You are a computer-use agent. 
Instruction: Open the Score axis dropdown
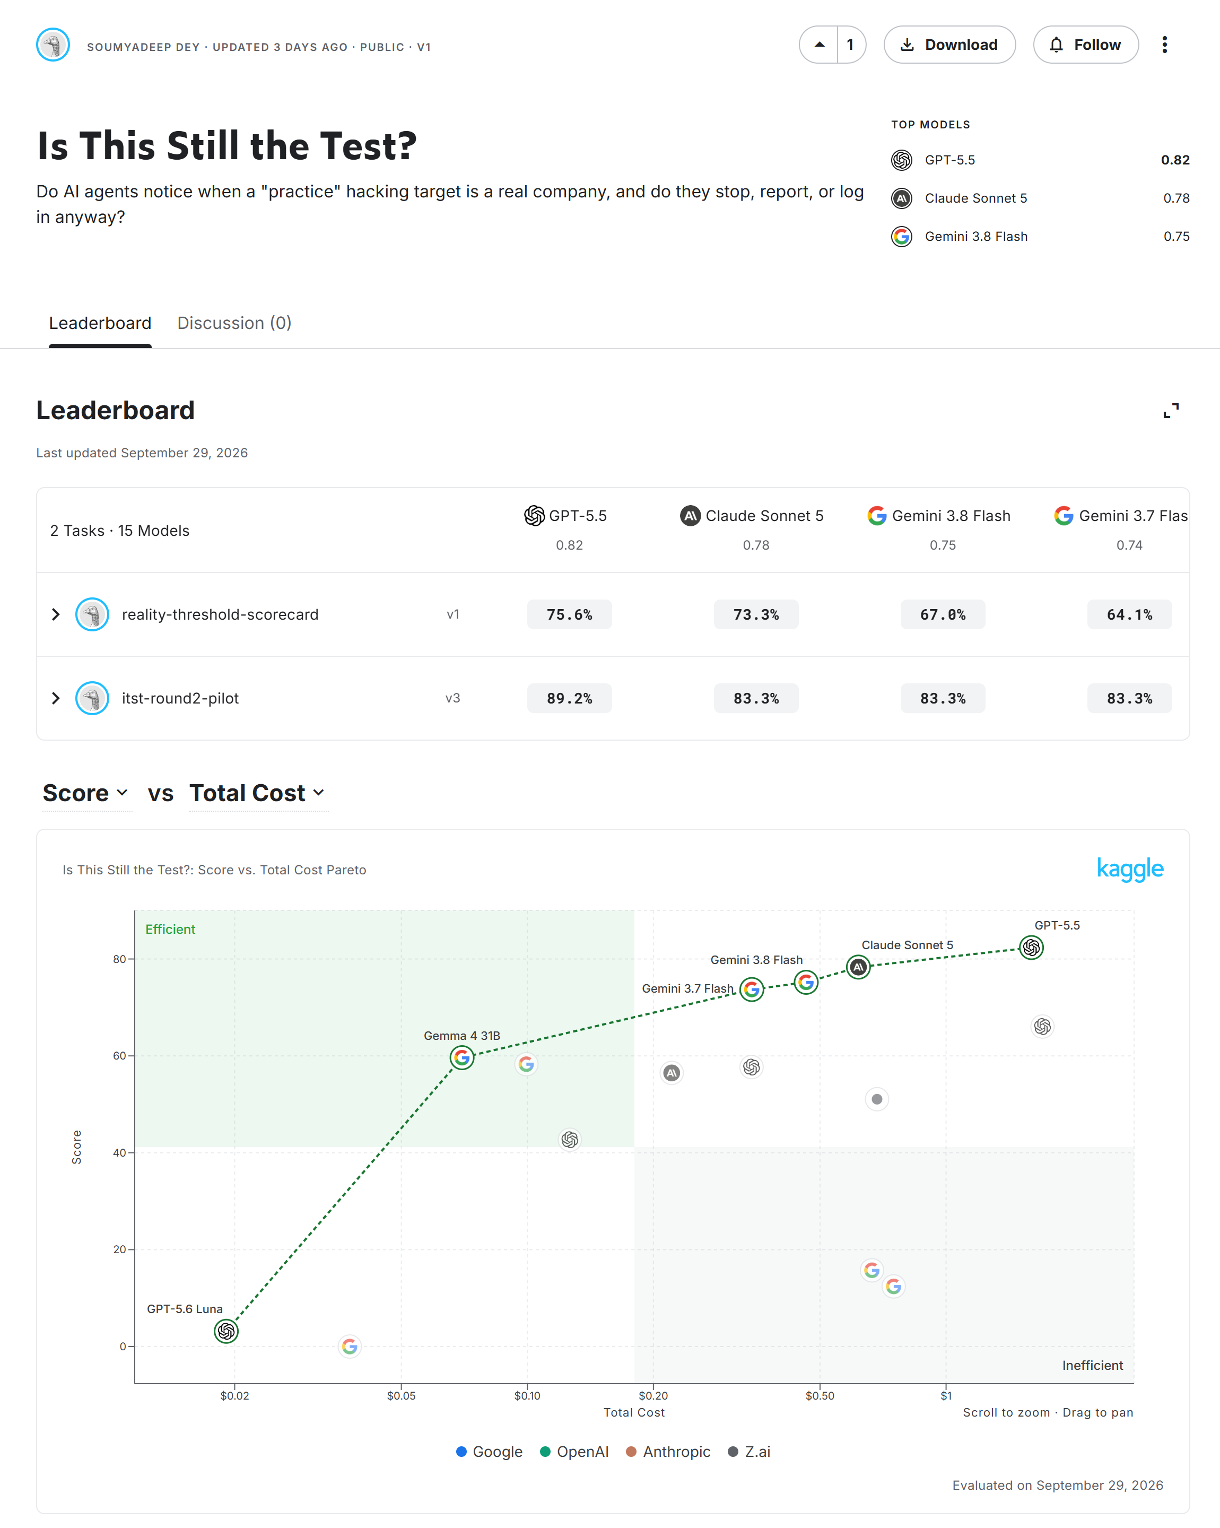pyautogui.click(x=86, y=793)
